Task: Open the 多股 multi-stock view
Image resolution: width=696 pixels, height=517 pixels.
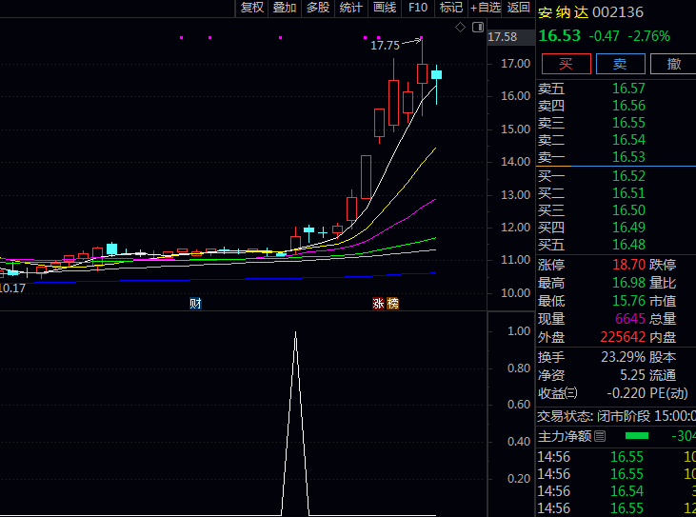Action: coord(318,8)
